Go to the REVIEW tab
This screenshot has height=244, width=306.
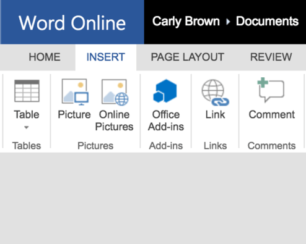click(x=271, y=57)
